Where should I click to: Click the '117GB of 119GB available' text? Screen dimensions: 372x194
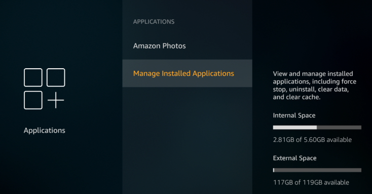tap(311, 182)
